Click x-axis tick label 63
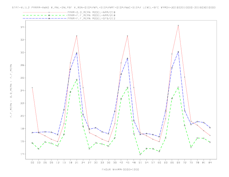Image resolution: width=229 pixels, height=177 pixels. point(166,163)
